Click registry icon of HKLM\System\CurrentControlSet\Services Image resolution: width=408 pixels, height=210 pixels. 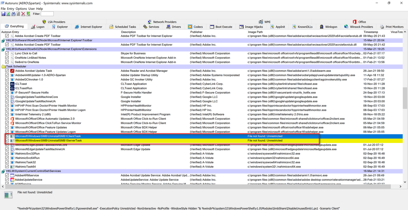coord(4,171)
